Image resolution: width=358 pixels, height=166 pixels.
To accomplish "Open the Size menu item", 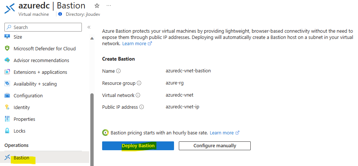I will pos(18,37).
